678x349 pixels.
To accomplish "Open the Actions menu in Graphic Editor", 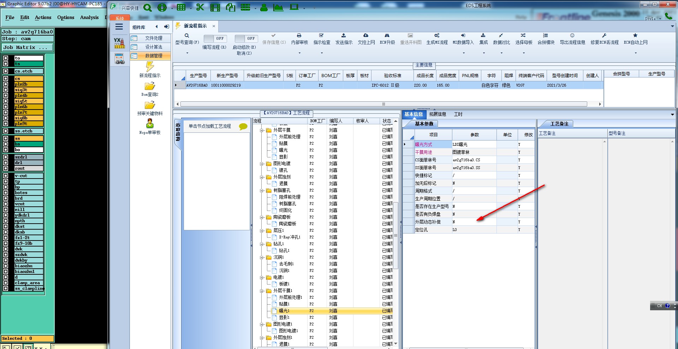I will [x=43, y=17].
